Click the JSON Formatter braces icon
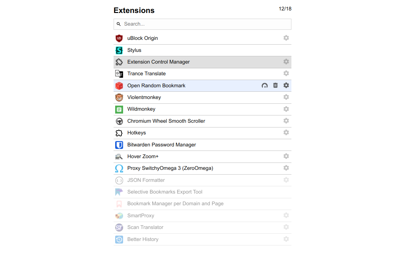405x253 pixels. 119,180
